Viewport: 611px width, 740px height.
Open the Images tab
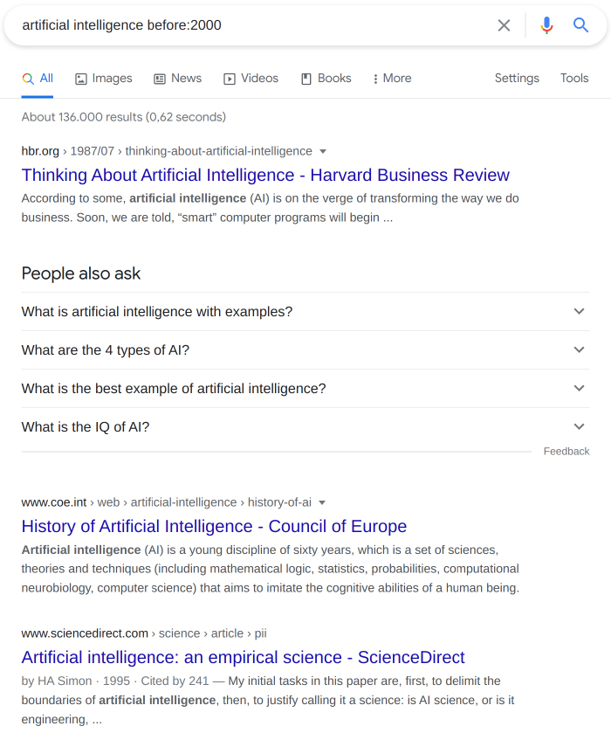104,79
